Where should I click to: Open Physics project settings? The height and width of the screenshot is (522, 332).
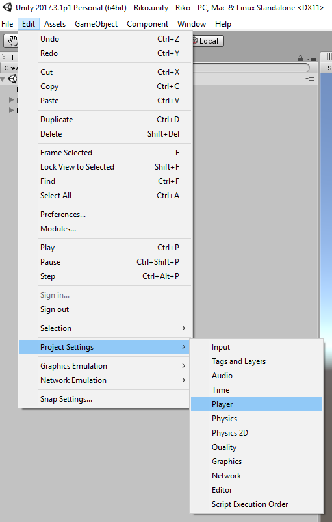(256, 419)
